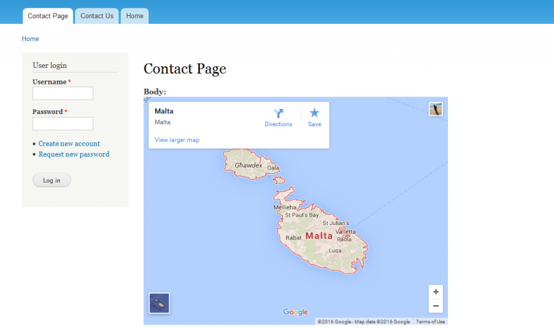Click the Ghawdex label on map

coord(248,165)
